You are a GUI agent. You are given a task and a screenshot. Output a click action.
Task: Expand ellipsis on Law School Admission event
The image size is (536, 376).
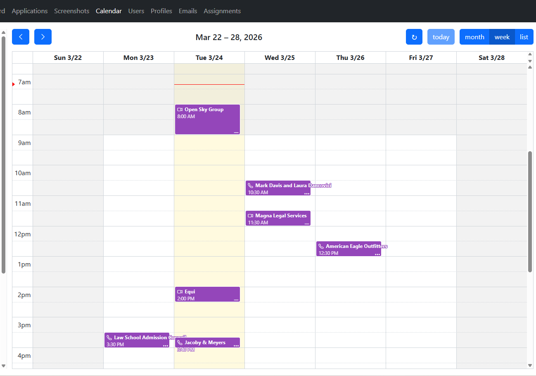tap(166, 345)
